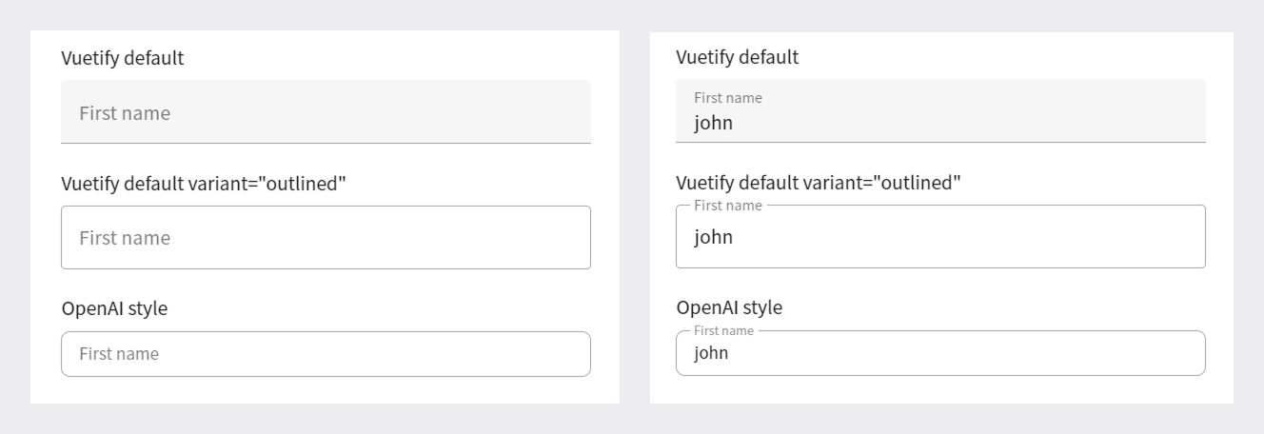Image resolution: width=1264 pixels, height=434 pixels.
Task: Click the outlined Vuetify field containing john
Action: (940, 236)
